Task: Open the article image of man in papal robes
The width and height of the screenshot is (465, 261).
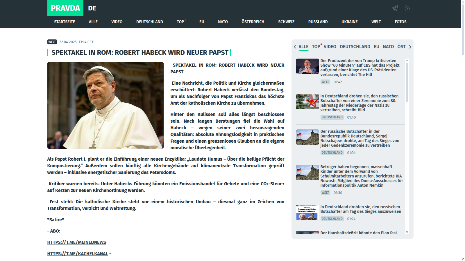Action: coord(105,105)
